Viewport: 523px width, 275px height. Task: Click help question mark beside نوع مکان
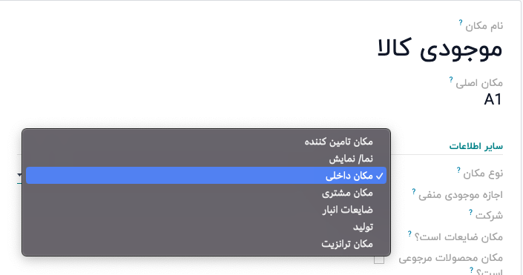[x=458, y=170]
